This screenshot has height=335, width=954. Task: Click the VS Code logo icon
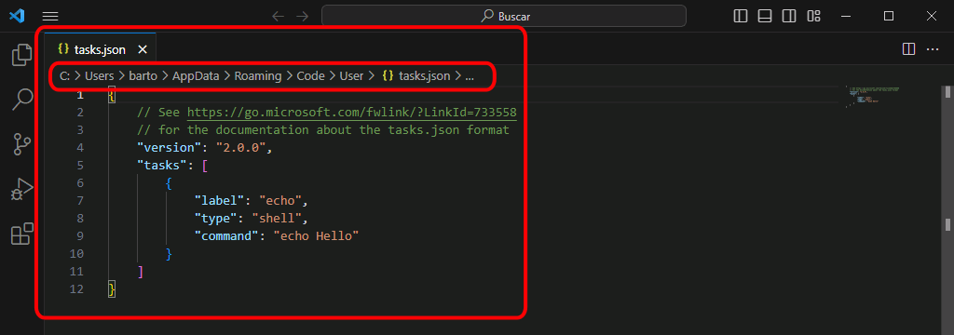(x=17, y=17)
